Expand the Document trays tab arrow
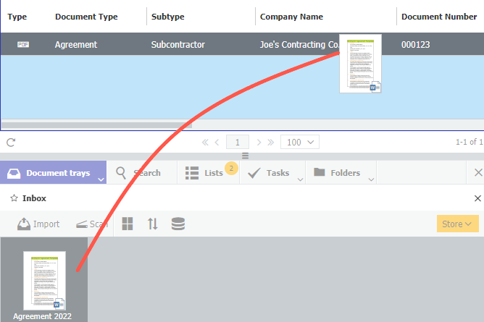 (101, 178)
